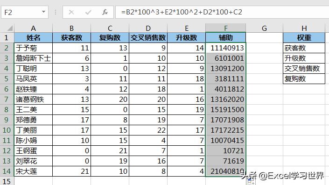Click cell with value 3181111
This screenshot has height=185, width=329.
tap(225, 79)
